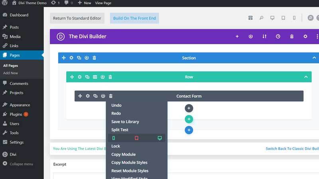Toggle tablet visibility in context menu
The height and width of the screenshot is (179, 319).
click(136, 138)
